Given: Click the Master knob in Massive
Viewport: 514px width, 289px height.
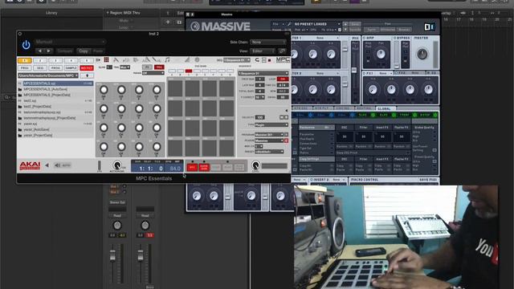Looking at the screenshot, I should point(422,54).
